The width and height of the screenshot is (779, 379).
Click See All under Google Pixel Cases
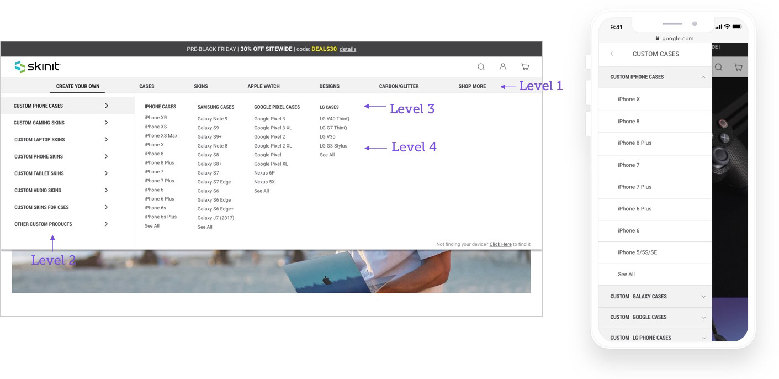click(262, 191)
